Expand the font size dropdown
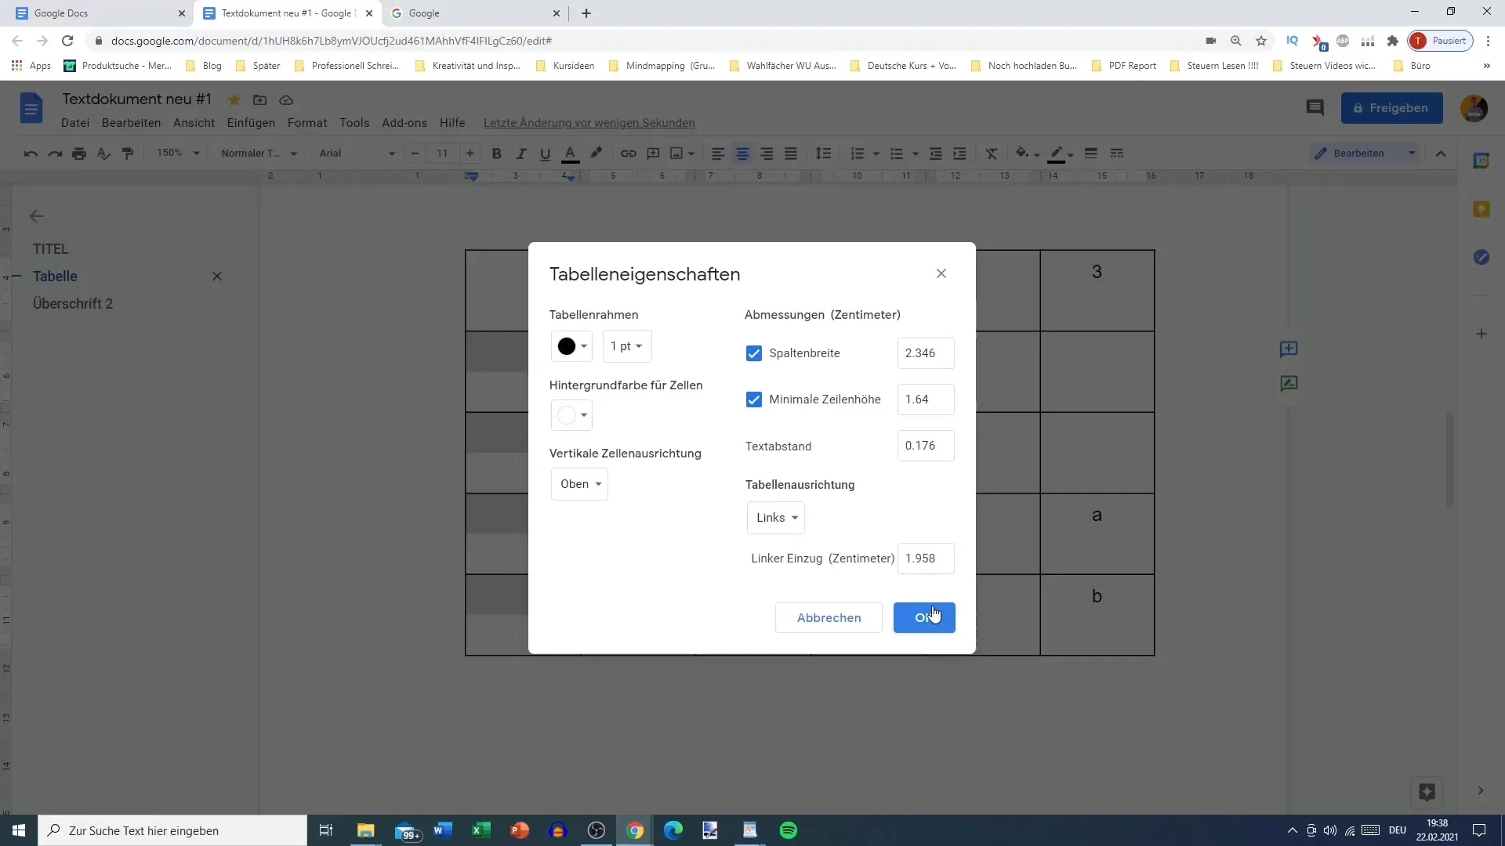The width and height of the screenshot is (1505, 846). [x=442, y=153]
